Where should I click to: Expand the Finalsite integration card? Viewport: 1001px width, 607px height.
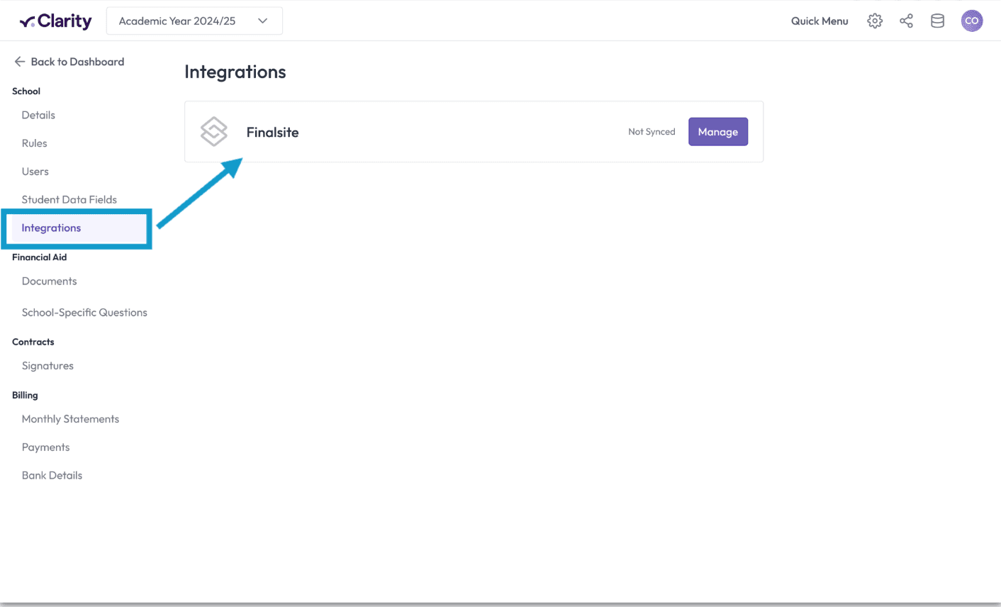474,131
